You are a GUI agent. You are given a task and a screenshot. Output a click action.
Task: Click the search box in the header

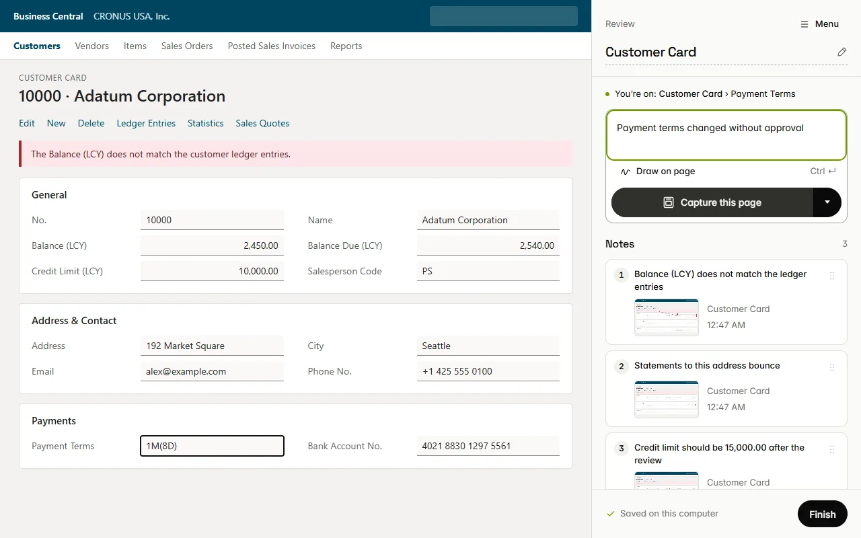click(x=504, y=16)
